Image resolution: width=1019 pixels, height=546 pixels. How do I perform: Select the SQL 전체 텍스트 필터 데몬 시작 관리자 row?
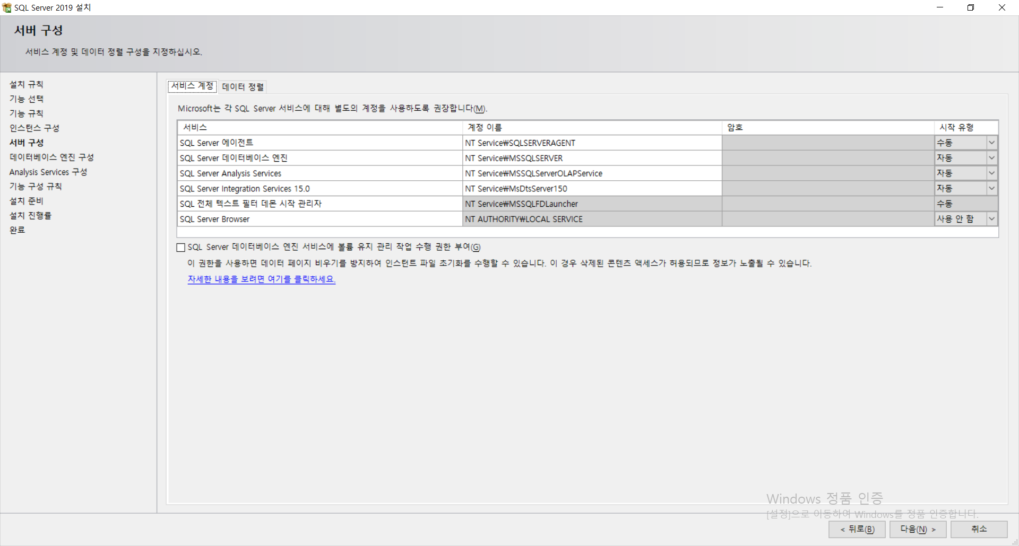[x=320, y=204]
